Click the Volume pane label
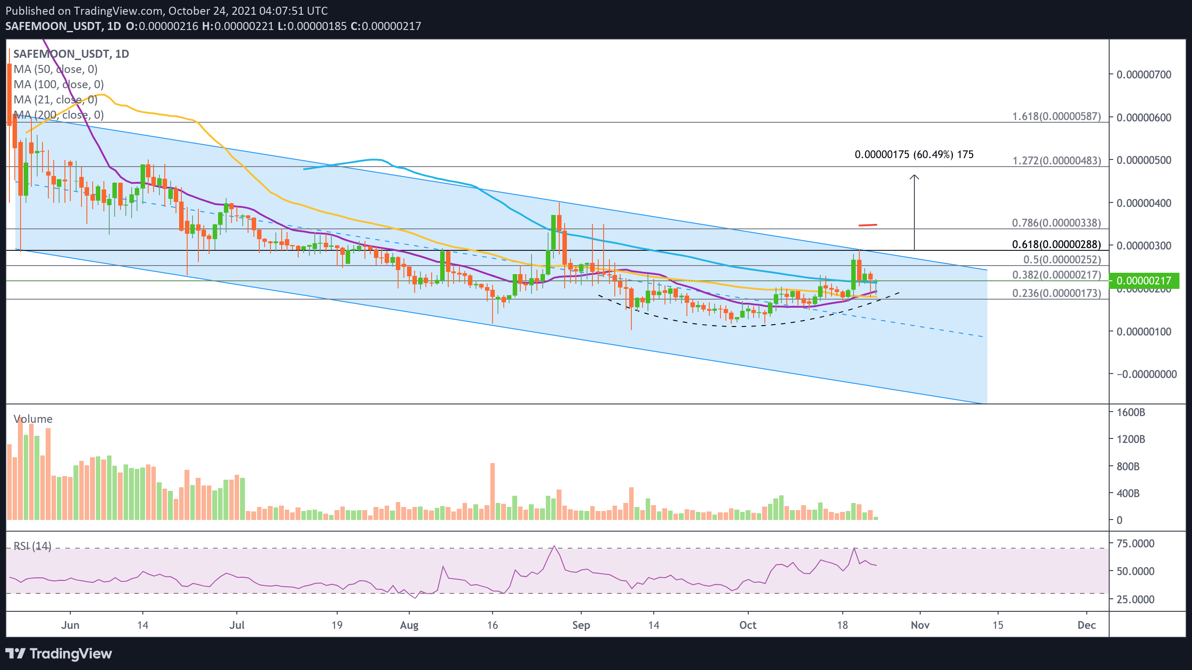This screenshot has width=1192, height=670. pos(33,419)
